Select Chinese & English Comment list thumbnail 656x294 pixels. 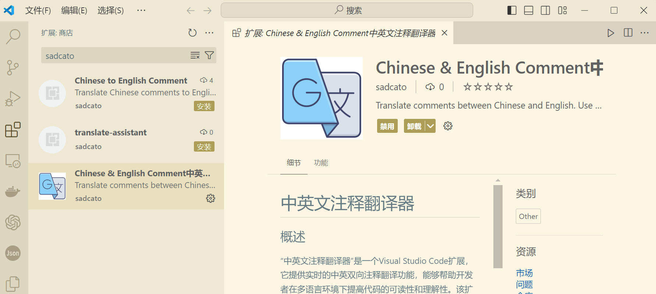(x=52, y=186)
